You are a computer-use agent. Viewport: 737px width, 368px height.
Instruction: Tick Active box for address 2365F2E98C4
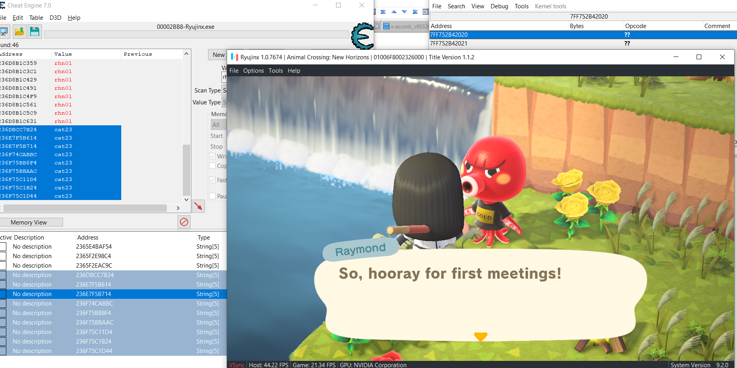3,256
